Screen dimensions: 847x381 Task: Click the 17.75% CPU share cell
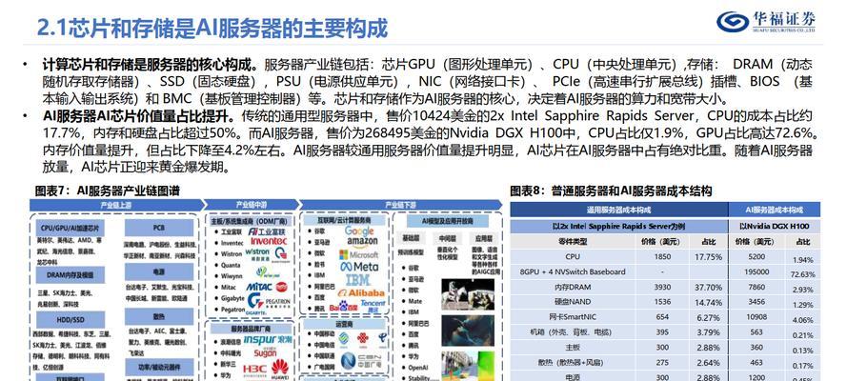point(708,257)
